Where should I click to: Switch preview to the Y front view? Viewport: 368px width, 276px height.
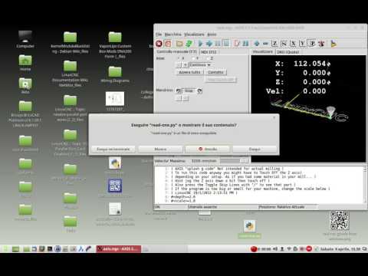pyautogui.click(x=303, y=44)
